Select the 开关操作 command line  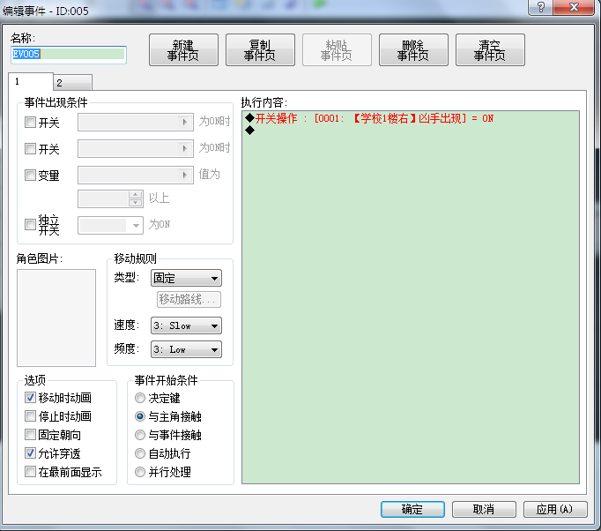[411, 118]
